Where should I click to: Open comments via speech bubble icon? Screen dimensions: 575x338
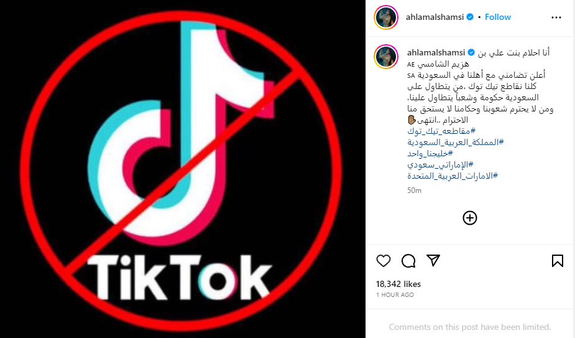pyautogui.click(x=408, y=261)
